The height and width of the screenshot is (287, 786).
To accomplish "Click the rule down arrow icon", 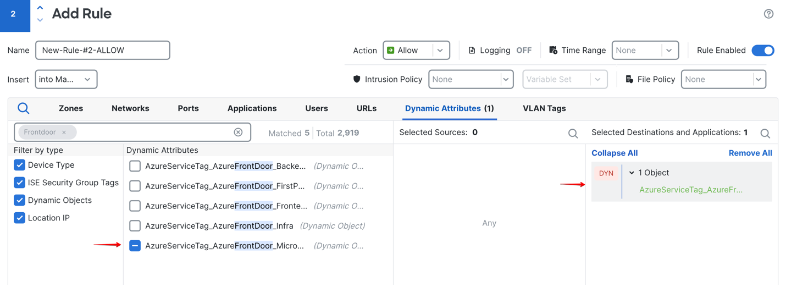I will point(40,20).
